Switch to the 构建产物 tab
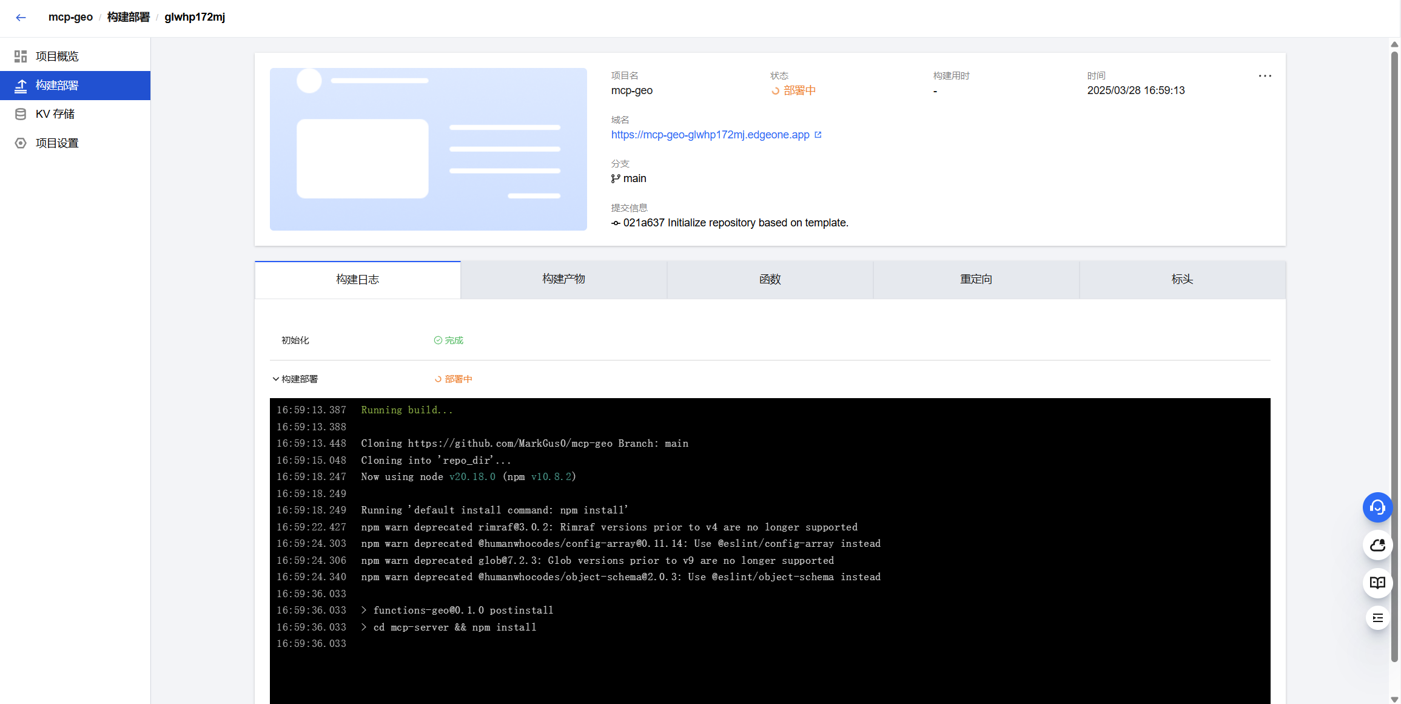1401x704 pixels. tap(563, 279)
